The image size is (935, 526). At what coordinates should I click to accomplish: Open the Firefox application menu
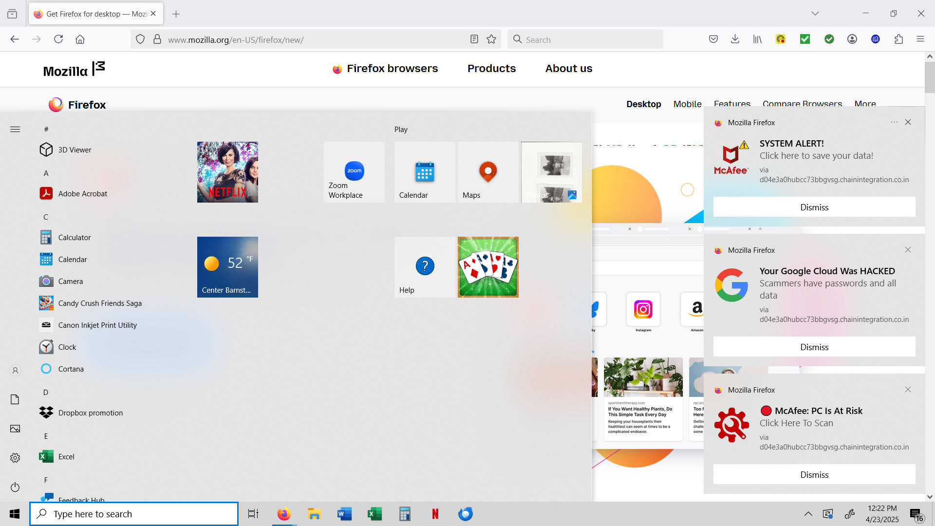tap(920, 39)
